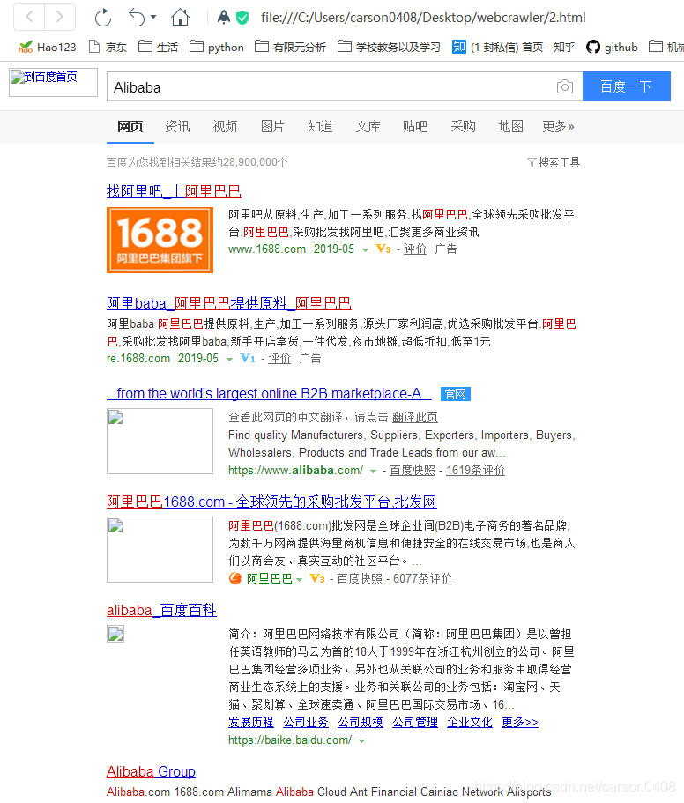Open the dropdown arrow beside the undo icon
This screenshot has height=803, width=684.
pyautogui.click(x=153, y=18)
